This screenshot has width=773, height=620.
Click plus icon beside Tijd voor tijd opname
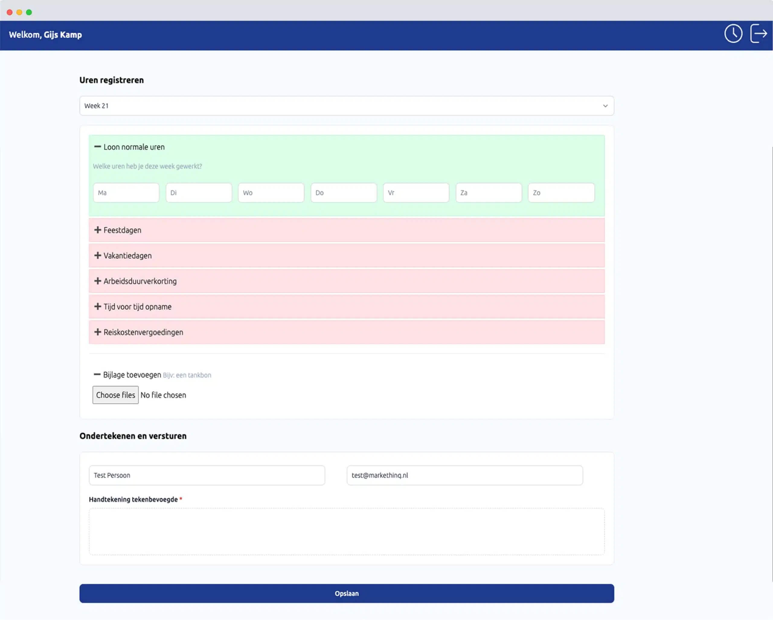point(97,306)
